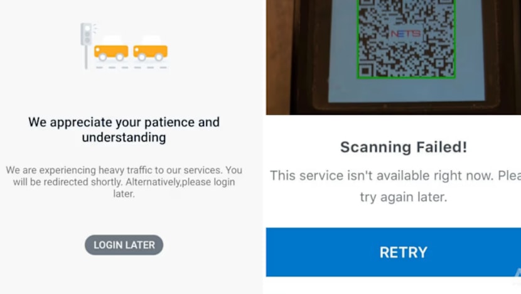The width and height of the screenshot is (521, 294).
Task: Click the traffic light pole
Action: (86, 57)
